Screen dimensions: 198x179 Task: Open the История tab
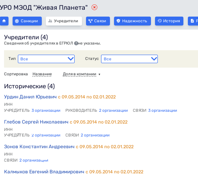169,21
